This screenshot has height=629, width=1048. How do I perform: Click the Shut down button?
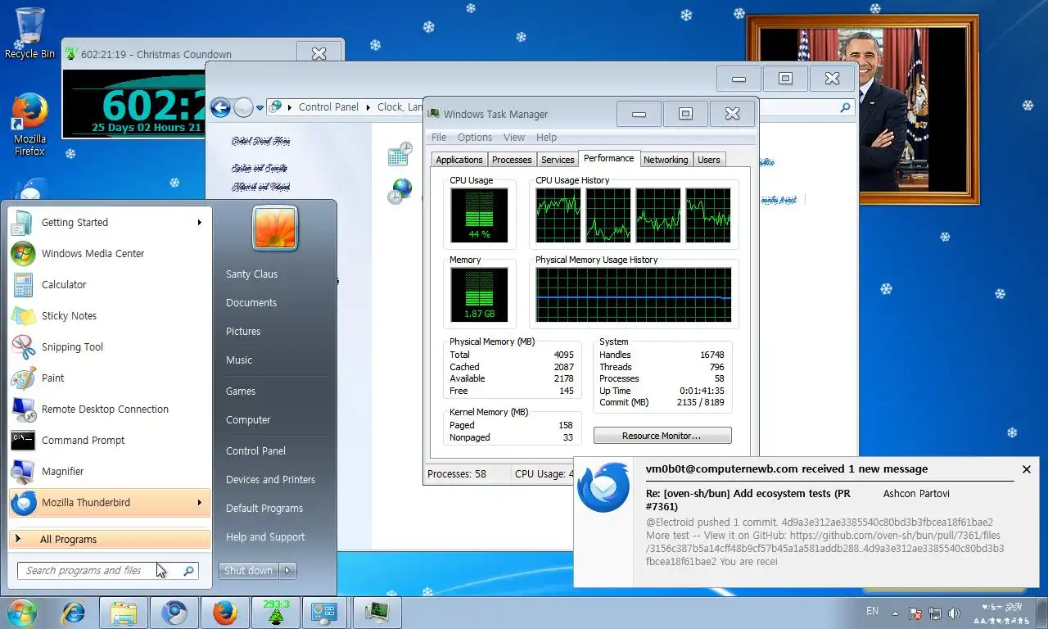249,571
